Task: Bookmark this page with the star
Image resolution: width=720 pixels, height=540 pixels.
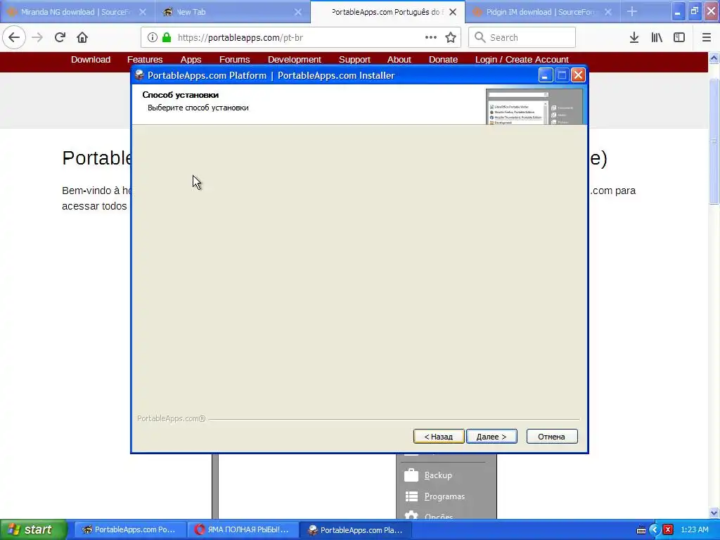Action: pyautogui.click(x=451, y=37)
